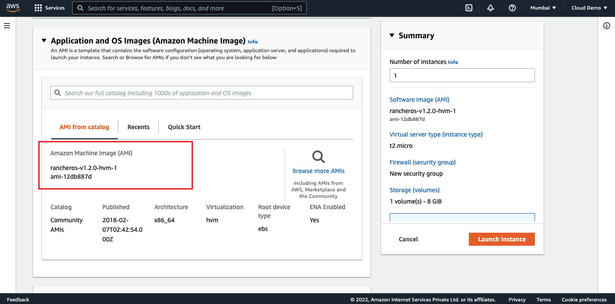Collapse the Application and OS Images section
The height and width of the screenshot is (304, 615).
point(43,41)
